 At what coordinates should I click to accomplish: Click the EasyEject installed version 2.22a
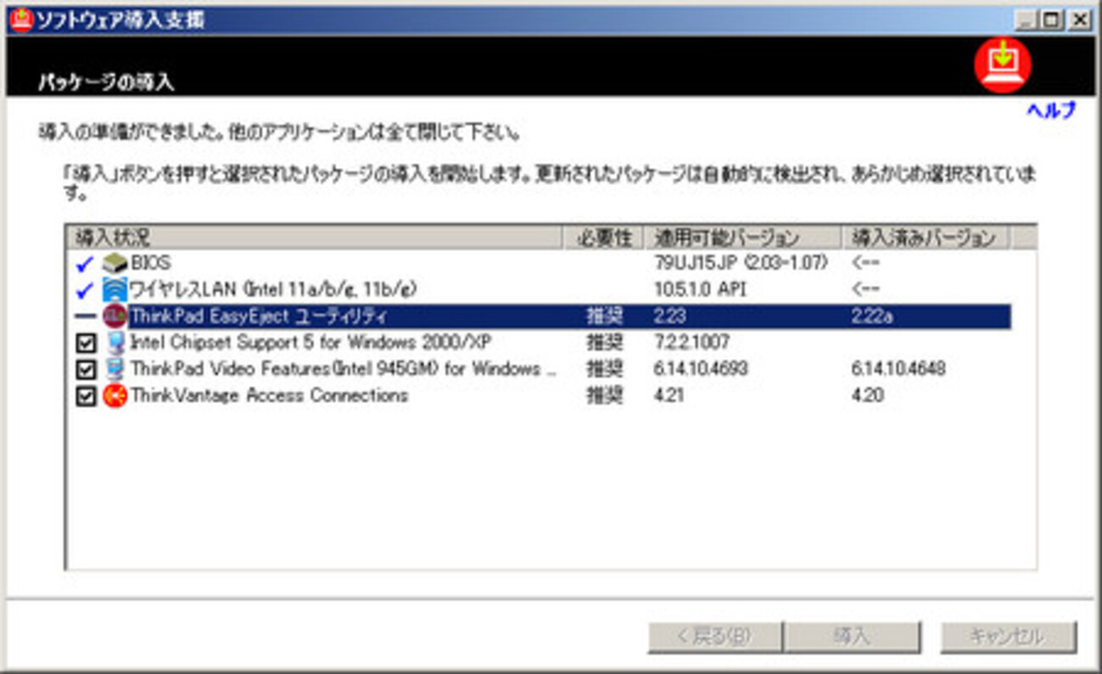(872, 317)
